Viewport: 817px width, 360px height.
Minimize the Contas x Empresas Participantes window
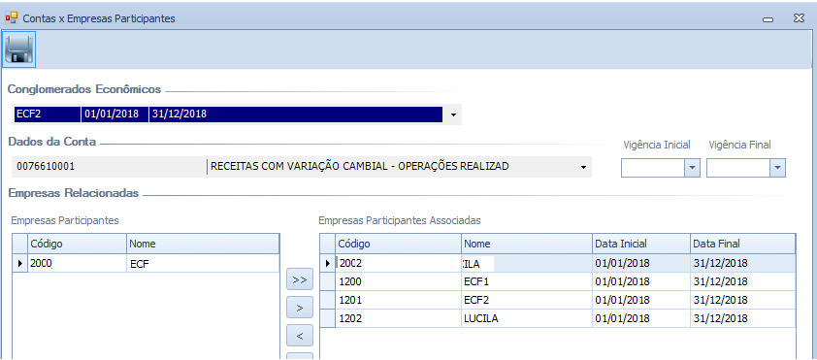coord(767,19)
